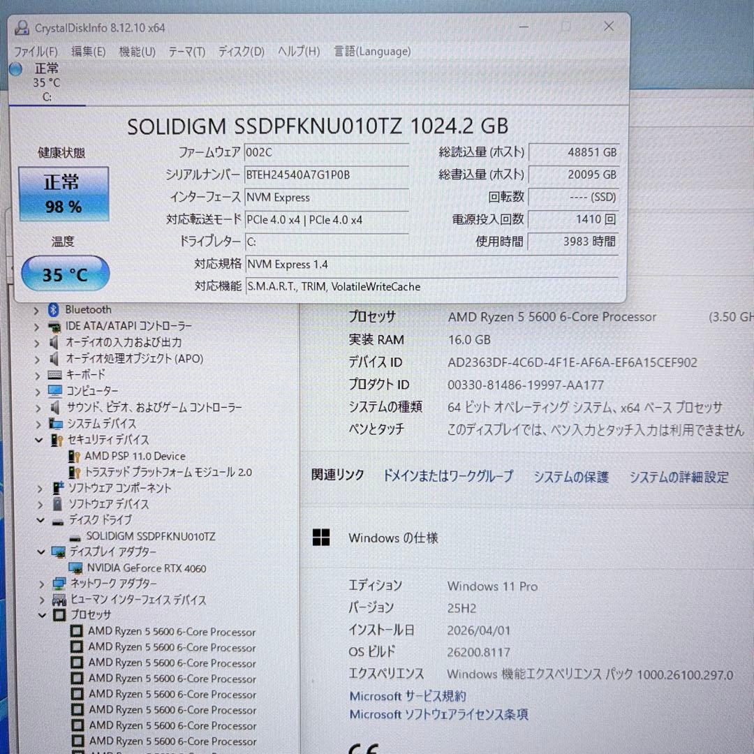Click the firmware field showing 002C
Viewport: 754px width, 754px height.
(x=327, y=152)
